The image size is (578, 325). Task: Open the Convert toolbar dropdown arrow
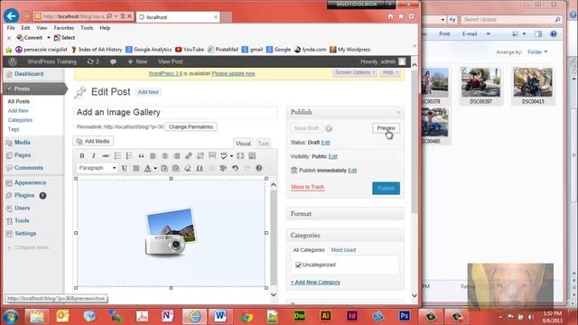click(x=48, y=38)
